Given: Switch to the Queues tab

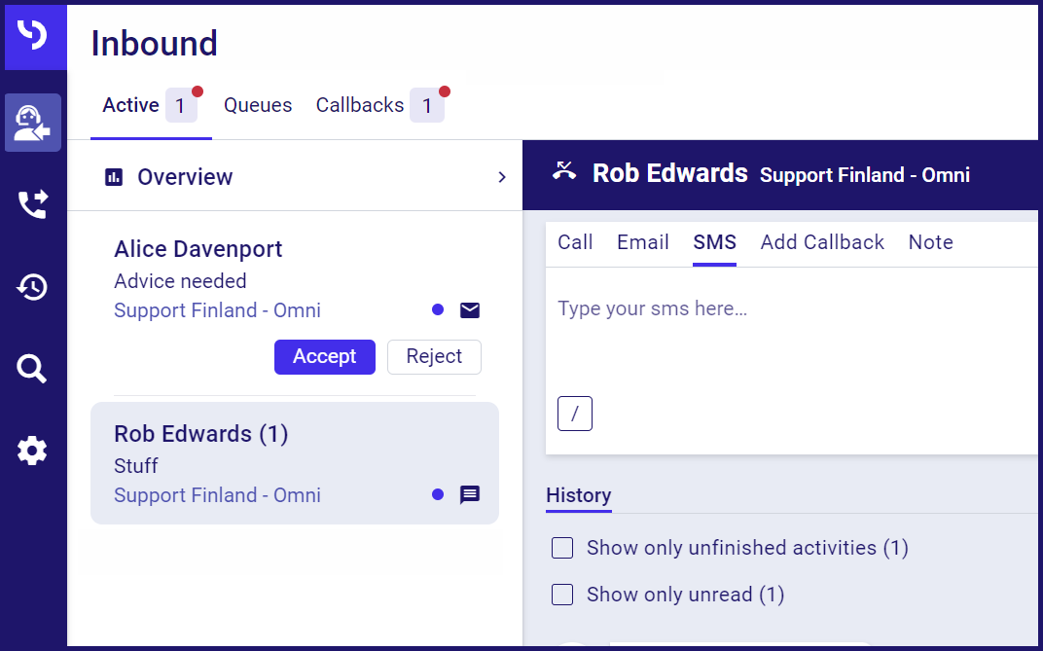Looking at the screenshot, I should [258, 105].
